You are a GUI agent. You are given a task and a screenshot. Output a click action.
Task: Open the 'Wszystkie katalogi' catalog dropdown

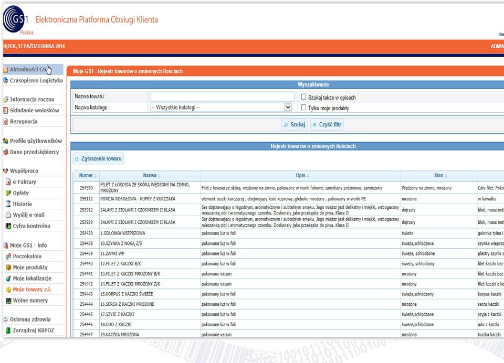221,108
